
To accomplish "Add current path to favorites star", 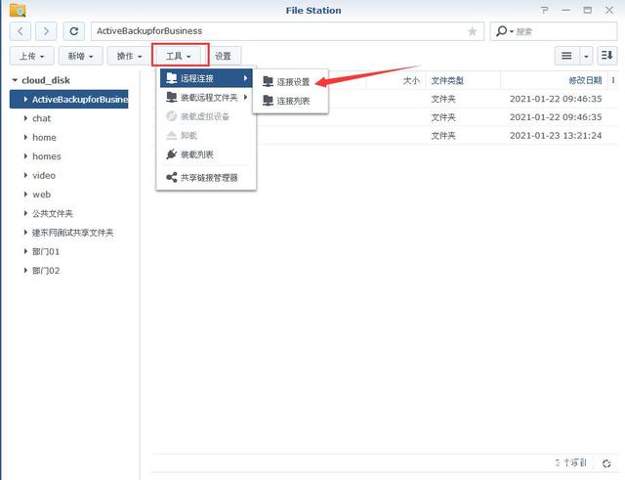I will tap(472, 31).
